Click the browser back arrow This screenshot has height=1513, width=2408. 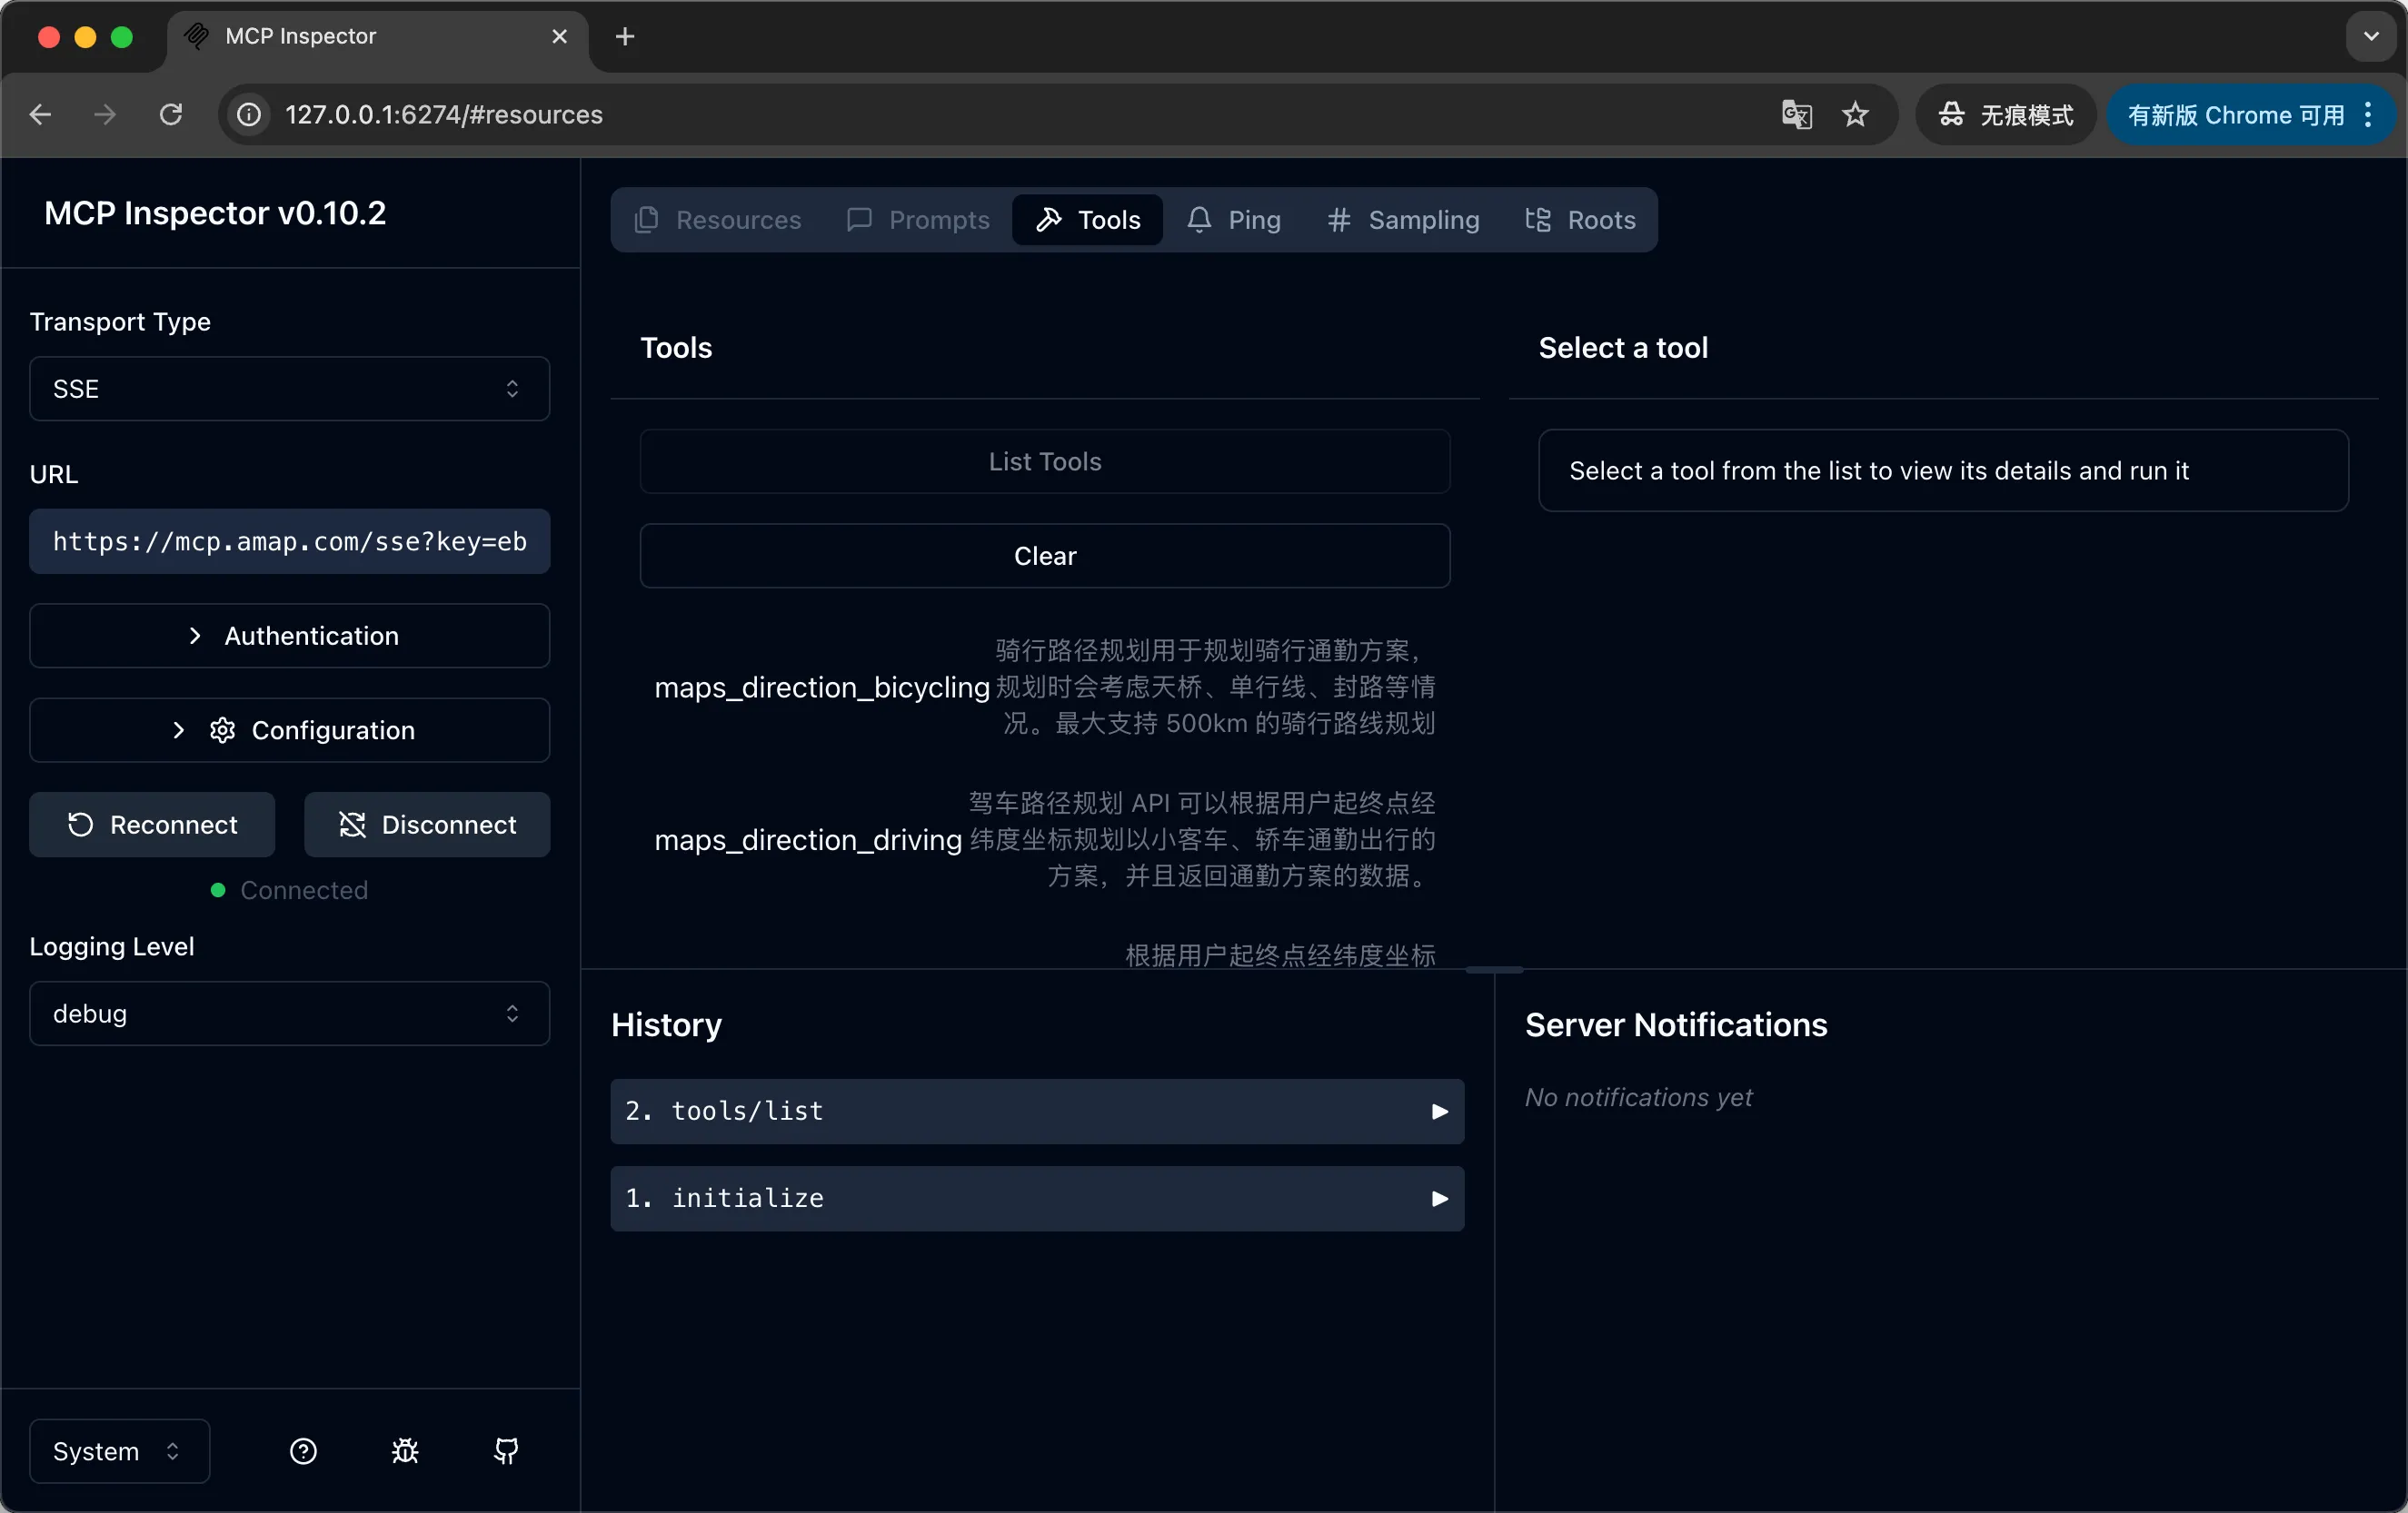40,115
